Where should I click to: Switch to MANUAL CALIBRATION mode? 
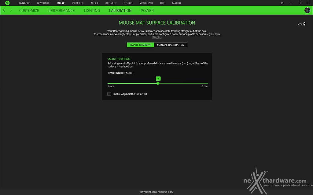pyautogui.click(x=171, y=45)
